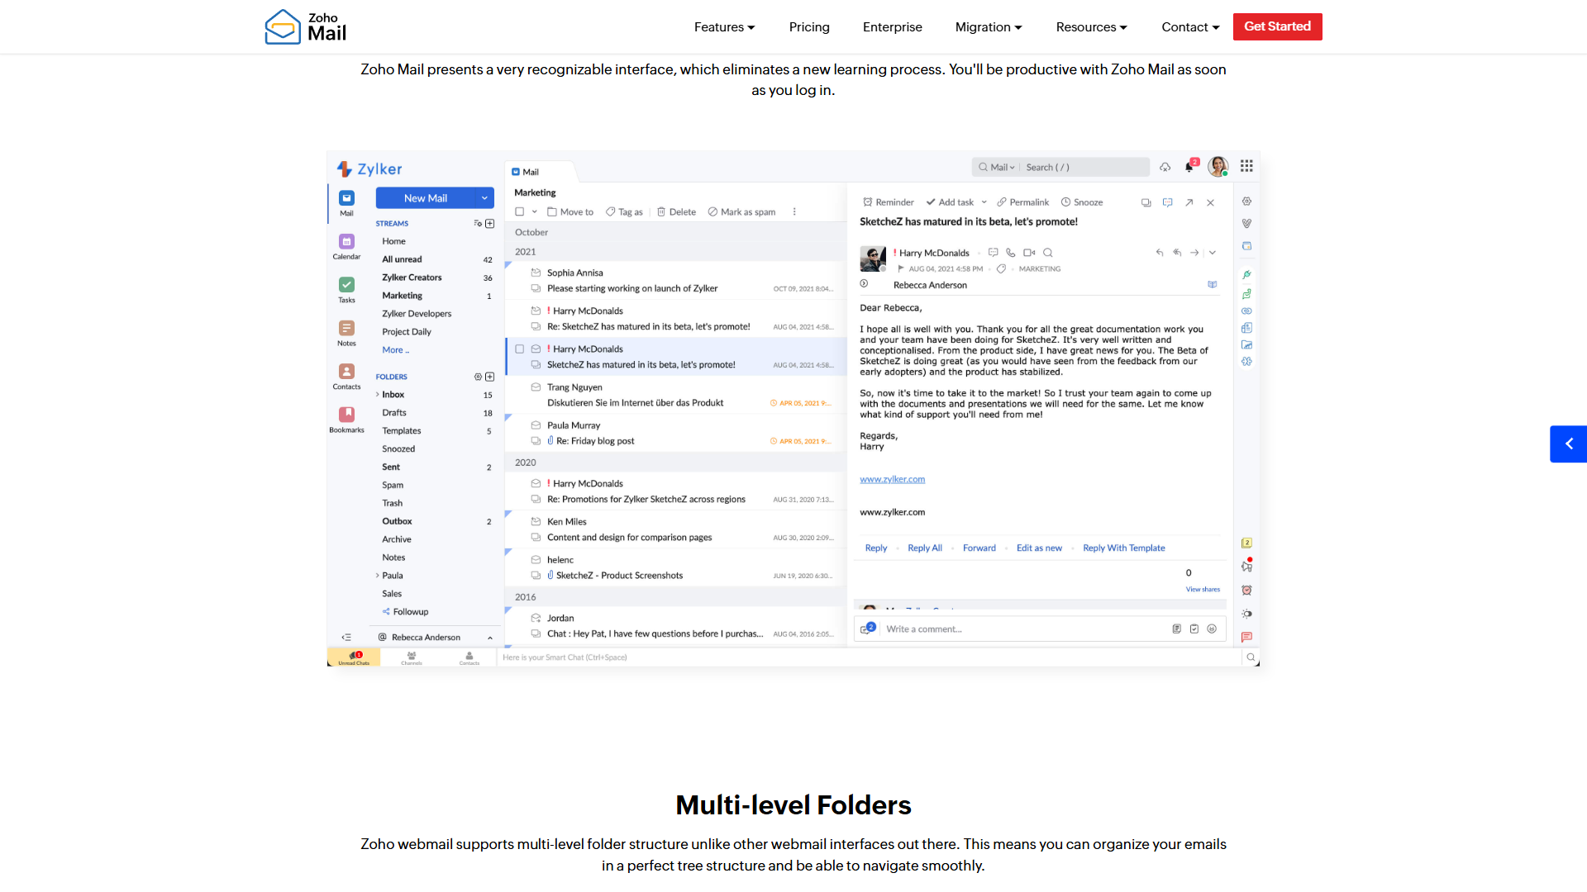Viewport: 1587px width, 892px height.
Task: Open the New Mail dropdown arrow
Action: point(484,198)
